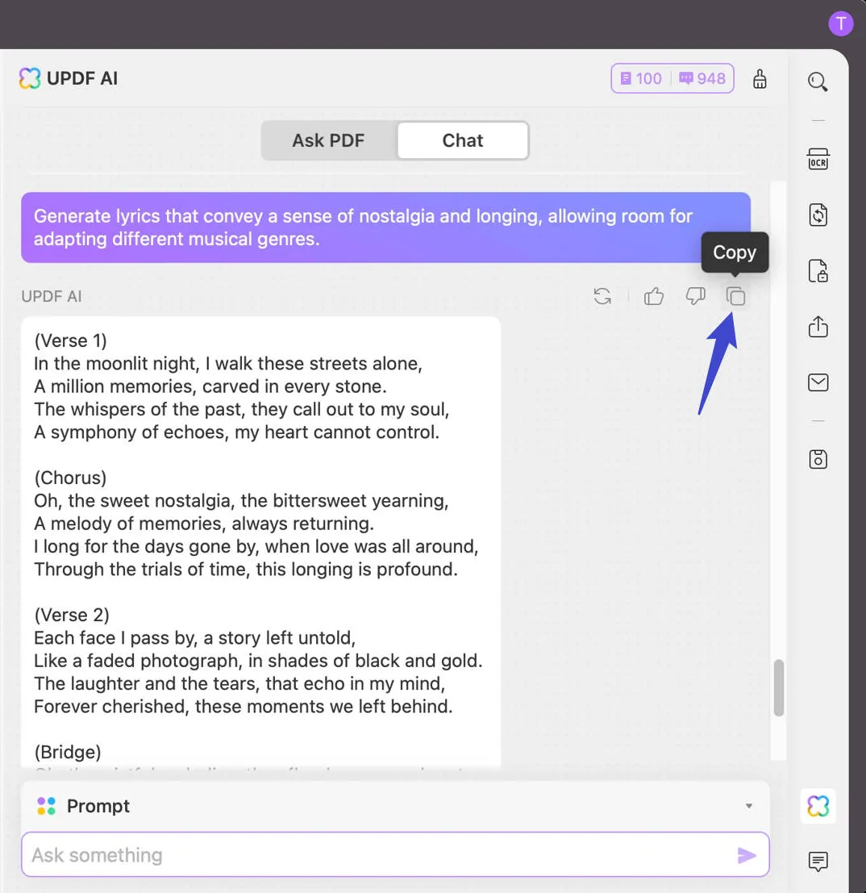Copy the AI response

pyautogui.click(x=735, y=296)
